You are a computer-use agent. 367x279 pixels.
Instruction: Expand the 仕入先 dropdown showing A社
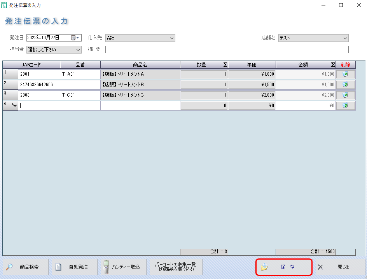pos(172,38)
